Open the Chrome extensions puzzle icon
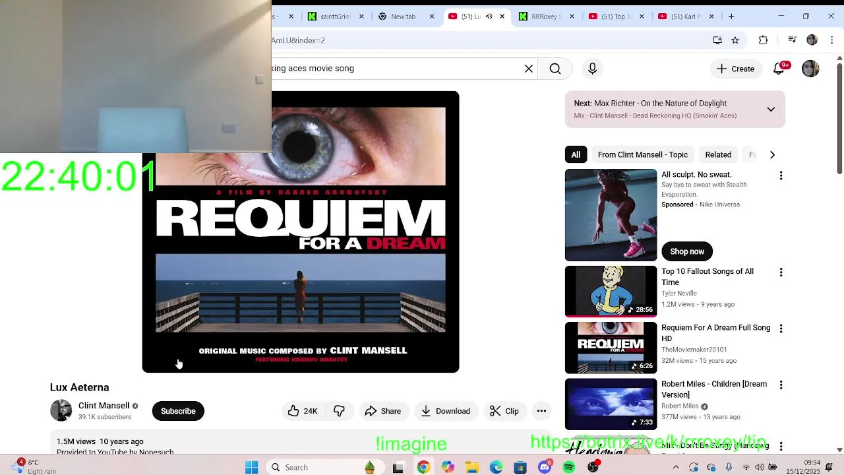 click(x=763, y=40)
